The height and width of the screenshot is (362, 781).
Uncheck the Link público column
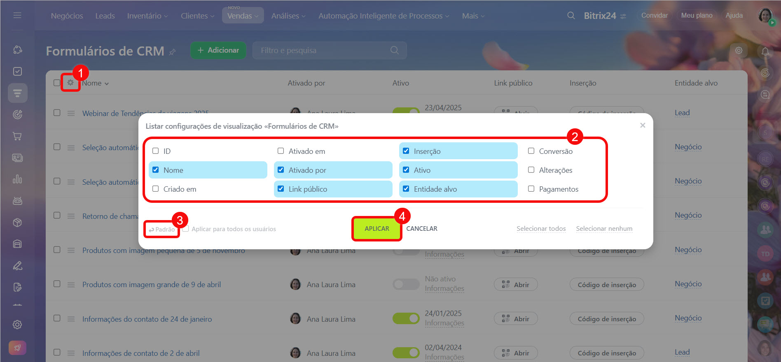[281, 189]
